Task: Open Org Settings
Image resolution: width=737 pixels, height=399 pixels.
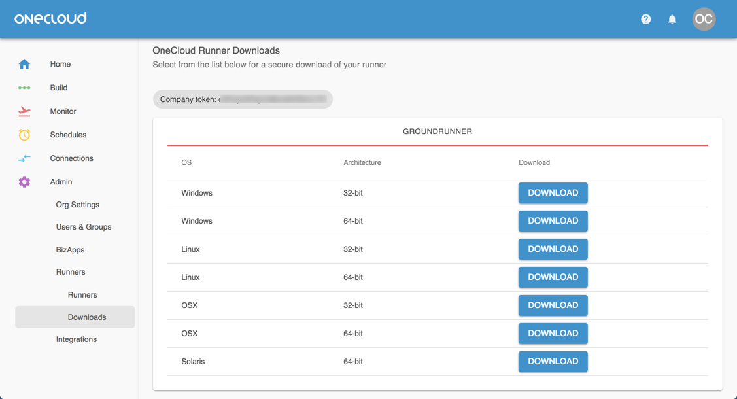Action: 78,205
